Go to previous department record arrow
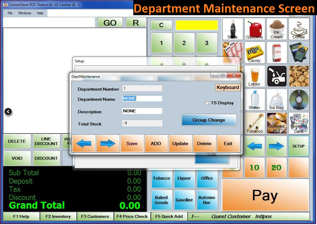This screenshot has width=317, height=225. (84, 144)
